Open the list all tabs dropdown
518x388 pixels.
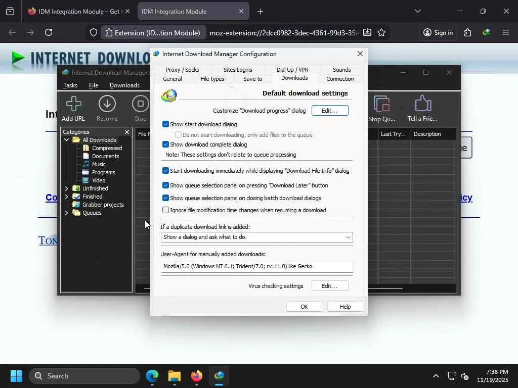(x=417, y=11)
